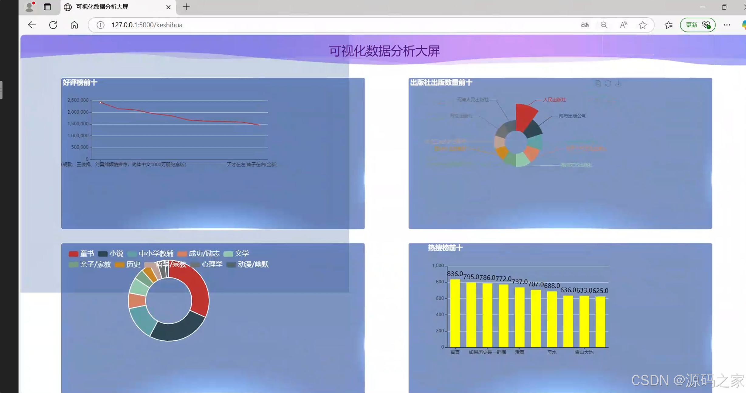Add this page to favorites star
Viewport: 746px width, 393px height.
click(643, 25)
